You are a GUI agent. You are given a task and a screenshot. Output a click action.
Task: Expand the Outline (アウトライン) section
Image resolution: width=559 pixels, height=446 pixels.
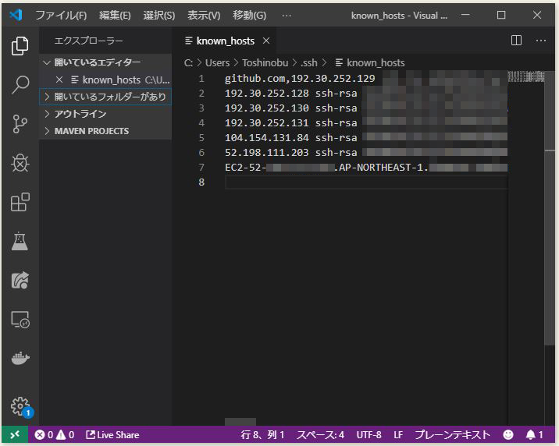(105, 114)
